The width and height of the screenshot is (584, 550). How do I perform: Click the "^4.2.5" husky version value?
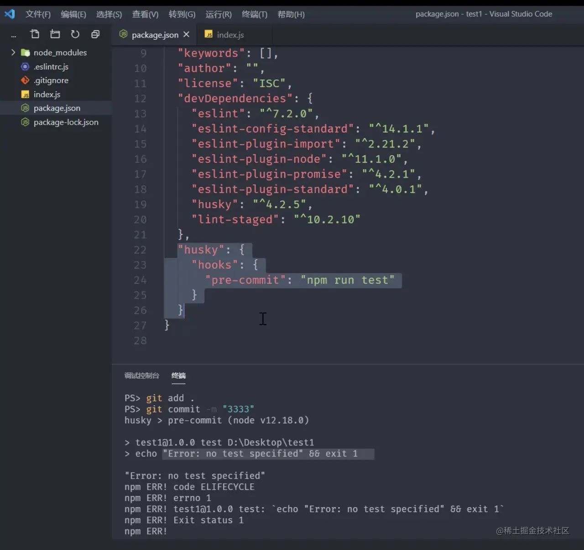[x=279, y=204]
